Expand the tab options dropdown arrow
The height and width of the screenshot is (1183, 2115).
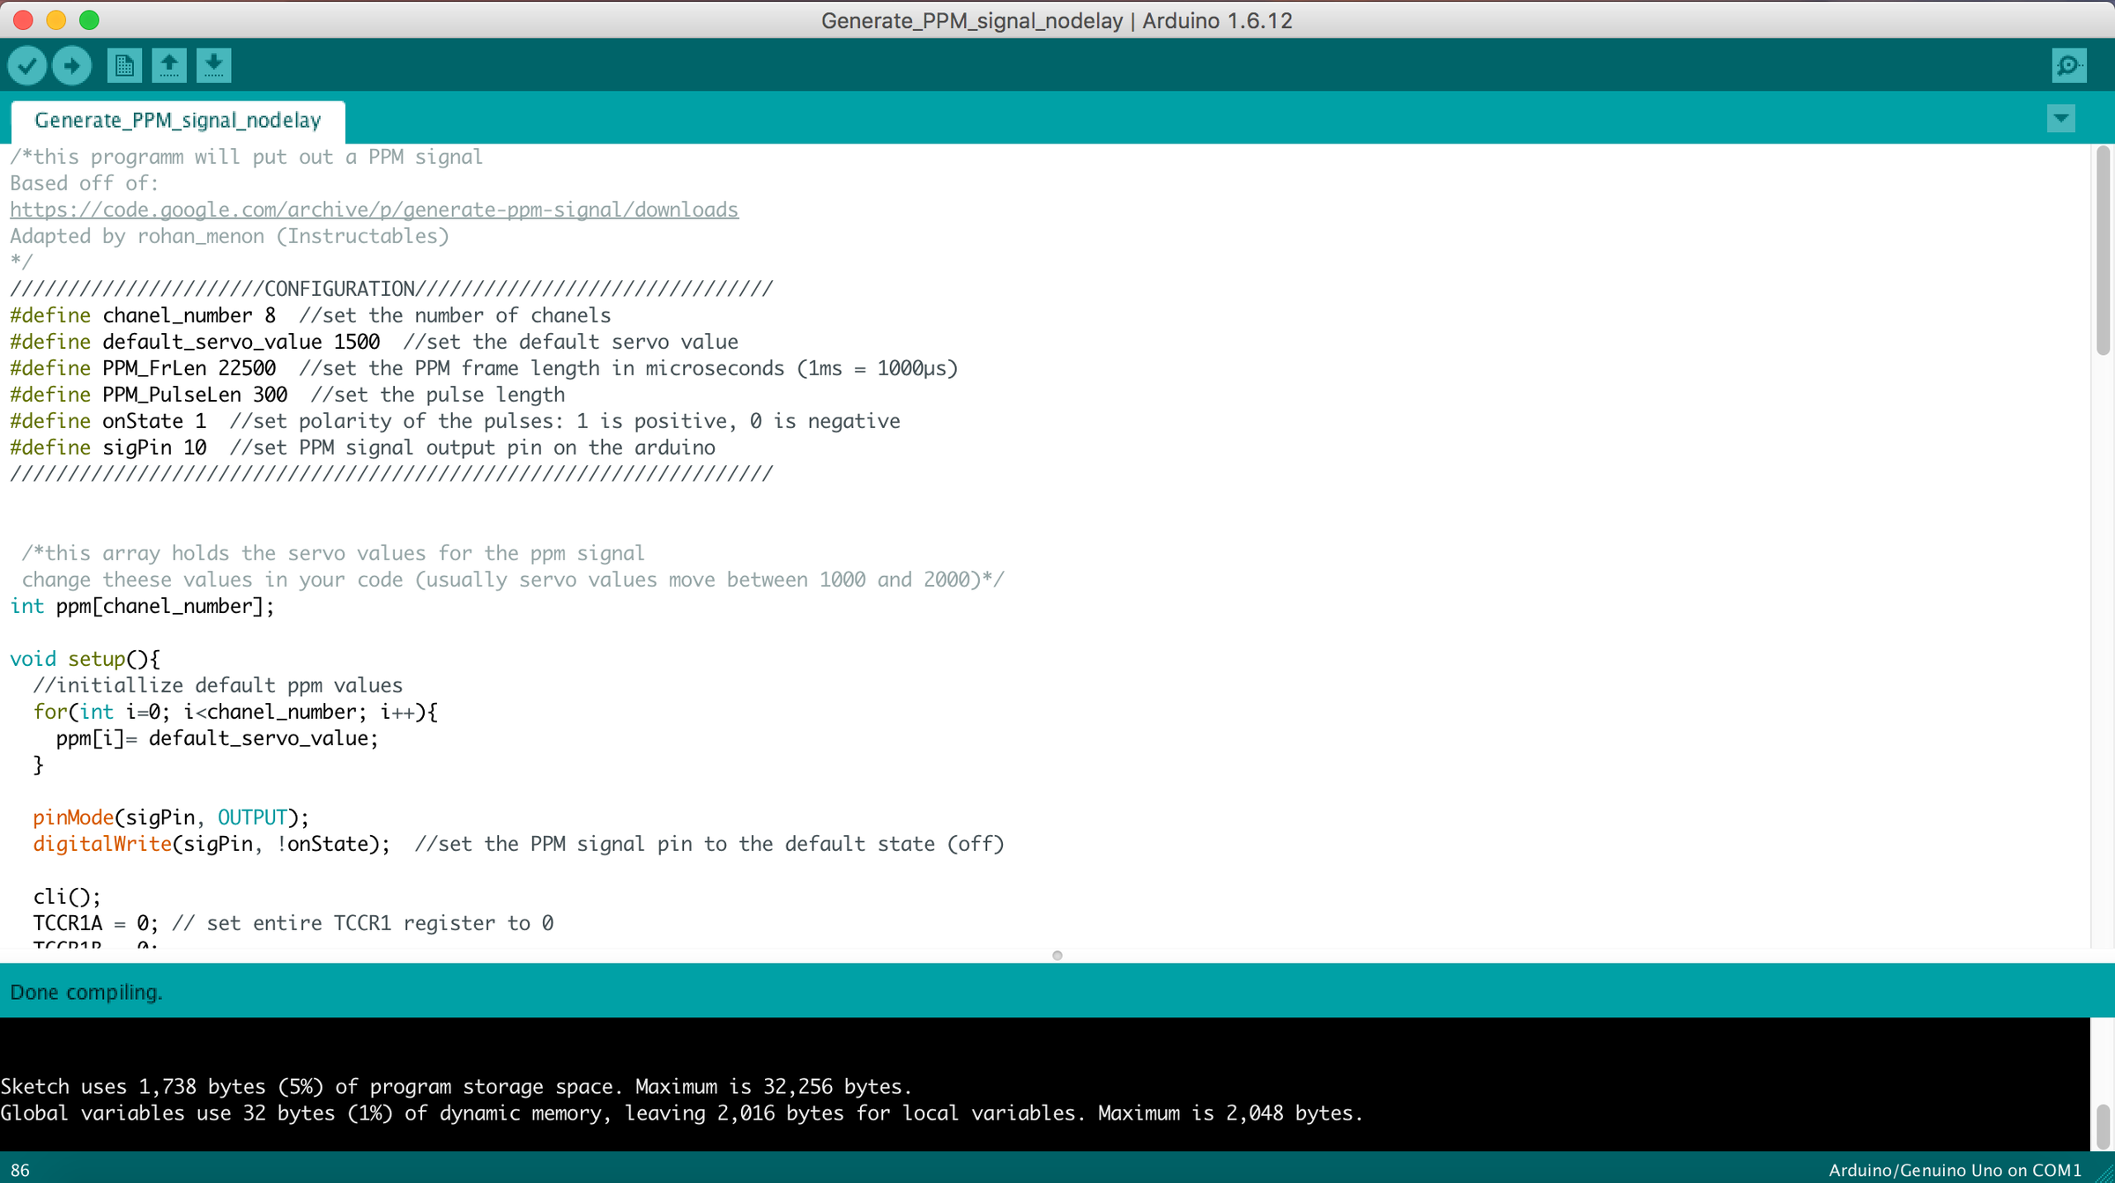2060,118
